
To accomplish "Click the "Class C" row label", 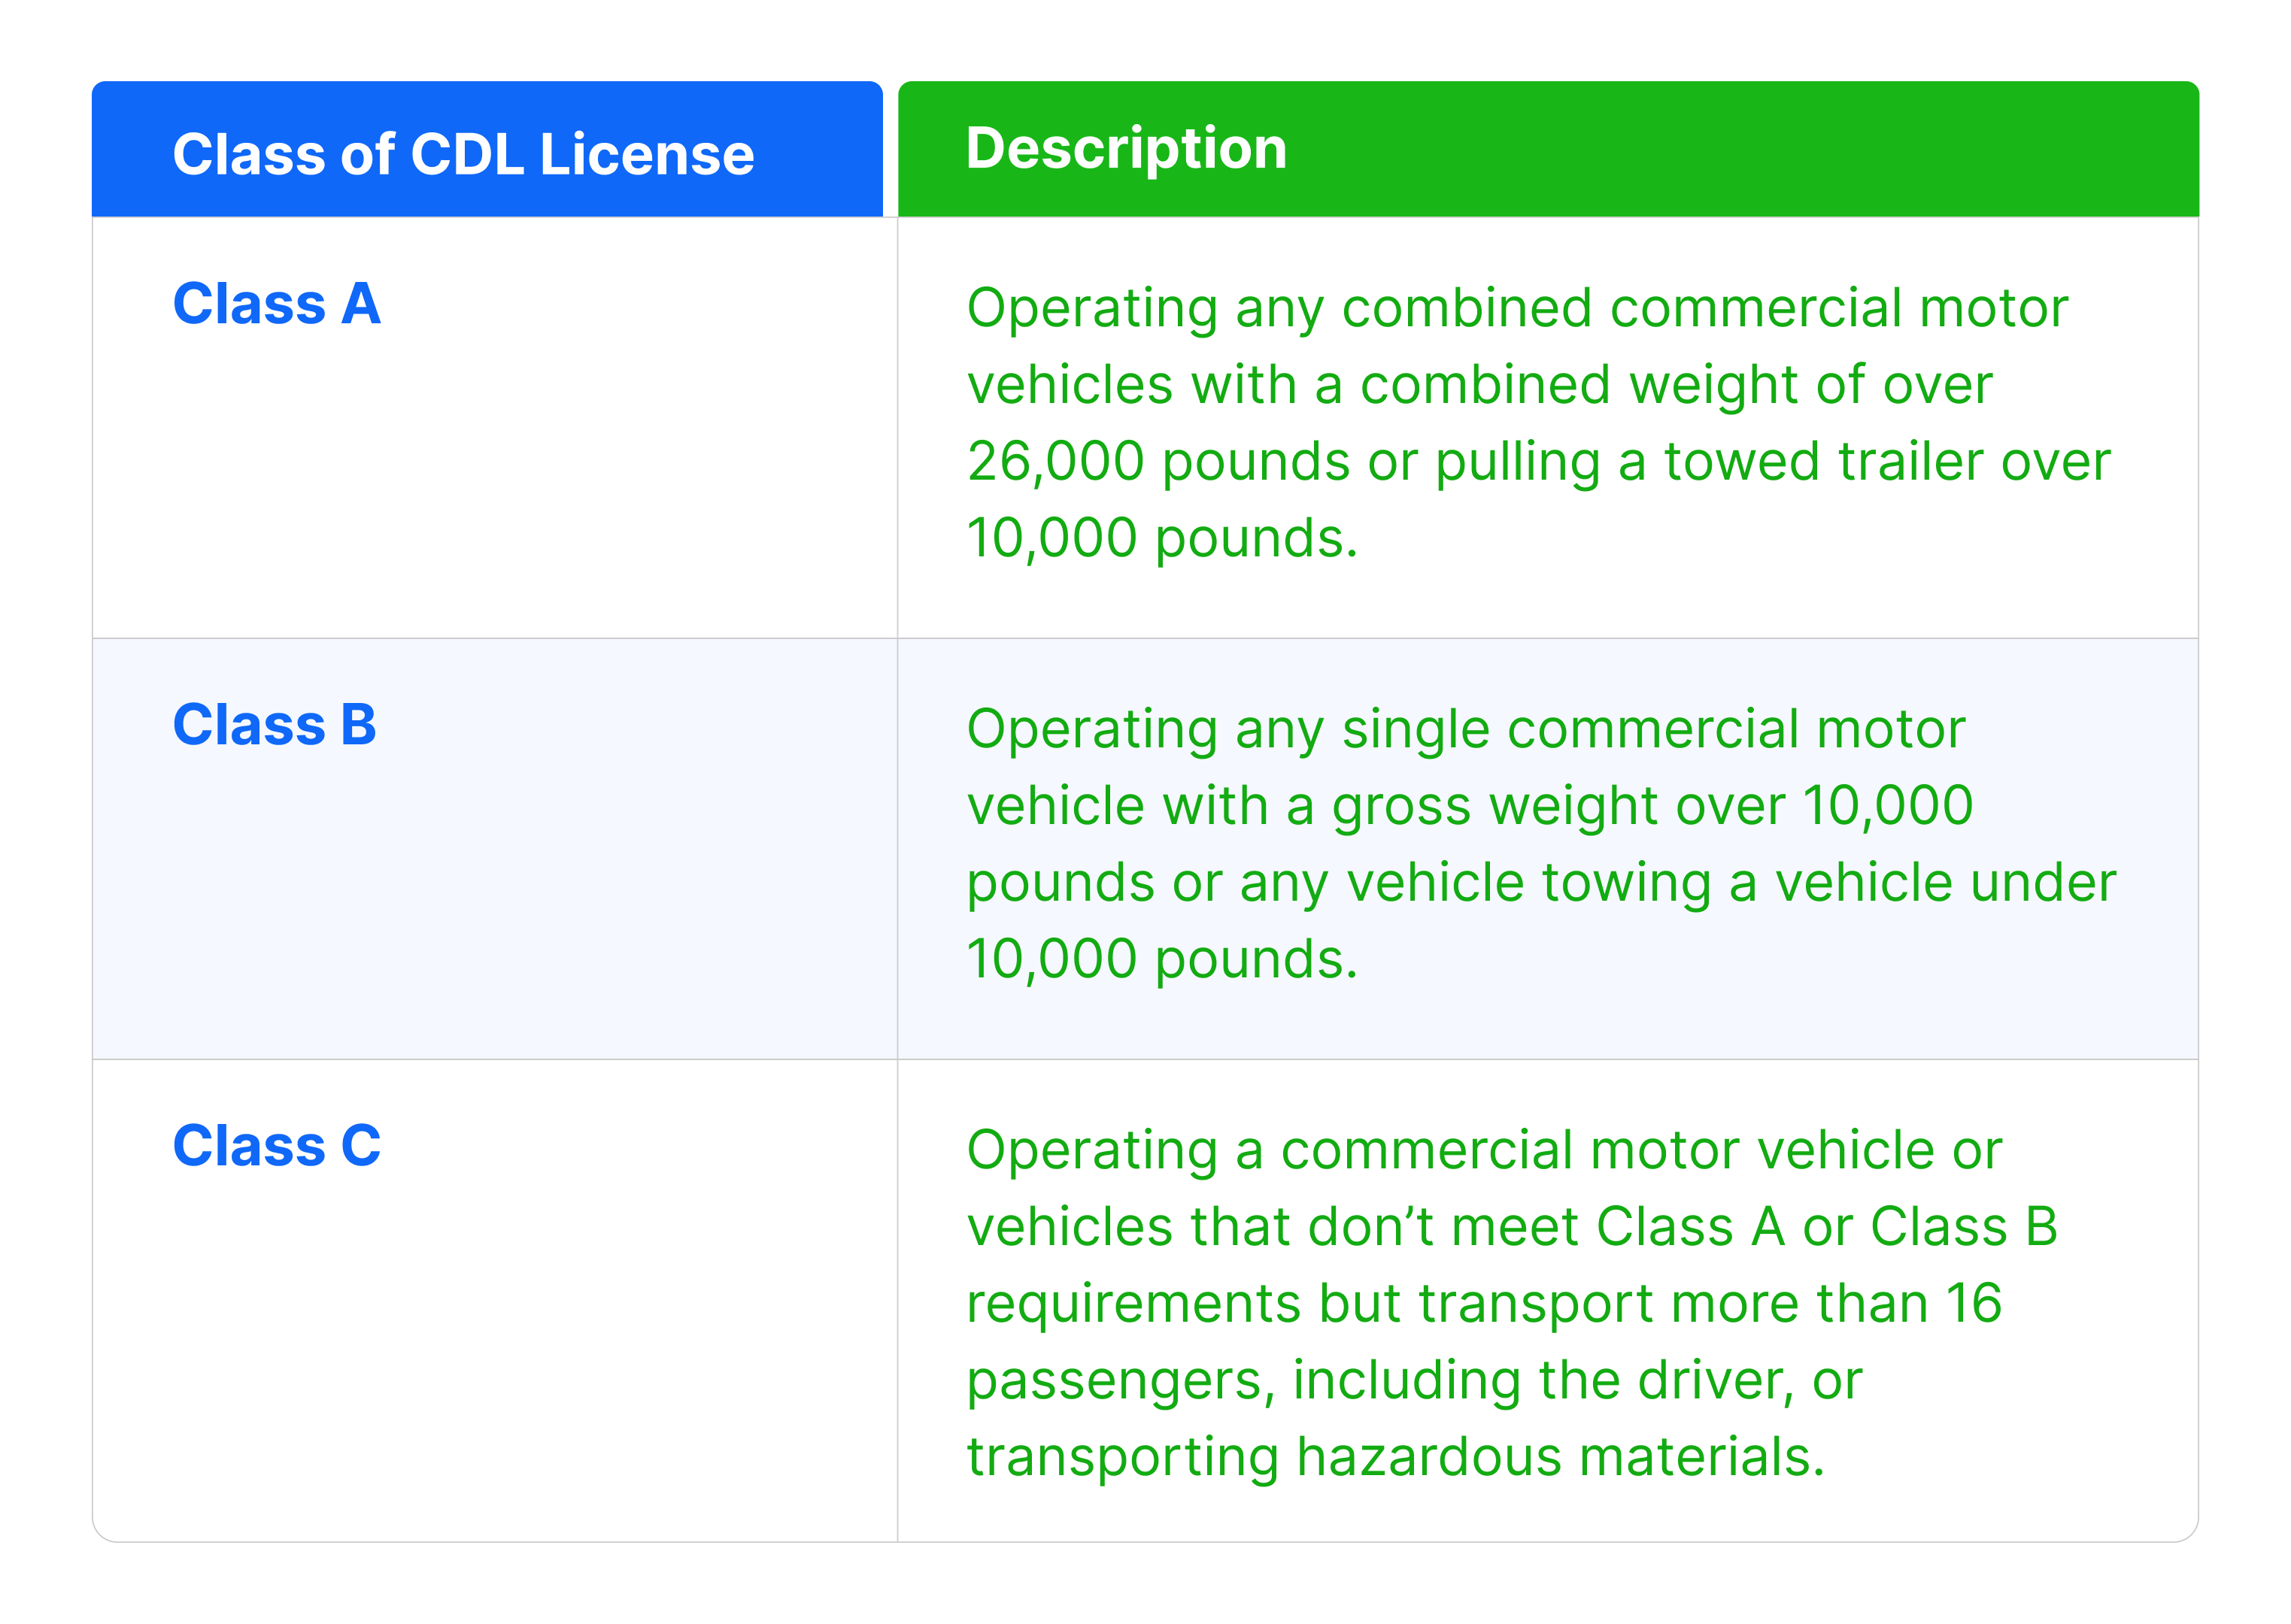I will coord(276,1146).
